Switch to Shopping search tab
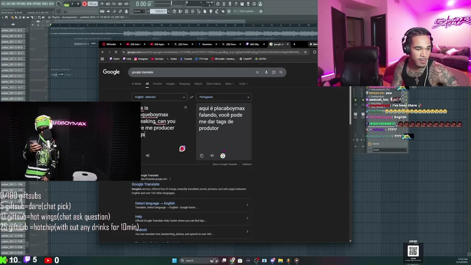 coord(184,84)
